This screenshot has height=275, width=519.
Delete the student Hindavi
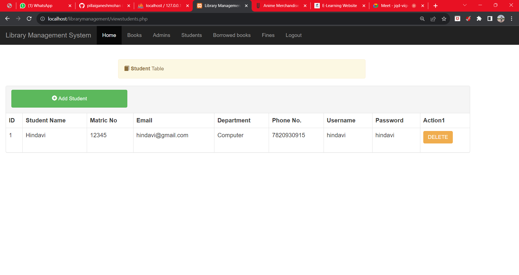pyautogui.click(x=438, y=137)
